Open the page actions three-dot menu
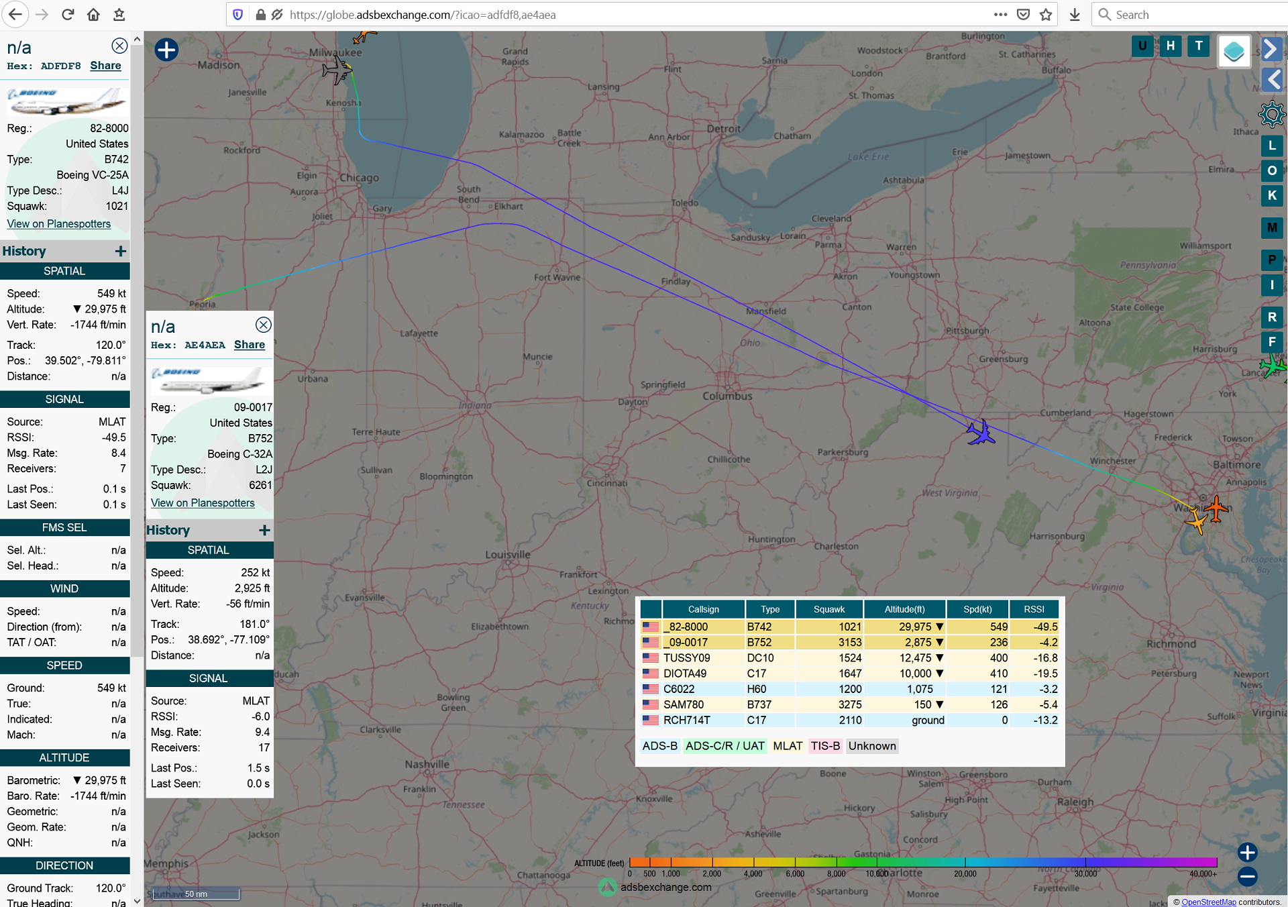 coord(1000,14)
